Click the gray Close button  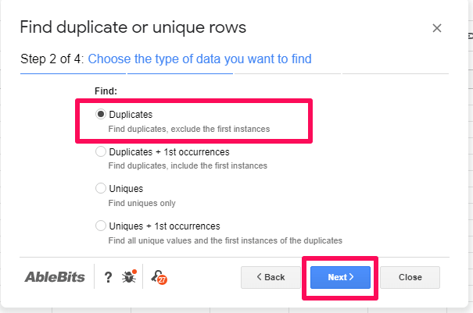tap(410, 277)
